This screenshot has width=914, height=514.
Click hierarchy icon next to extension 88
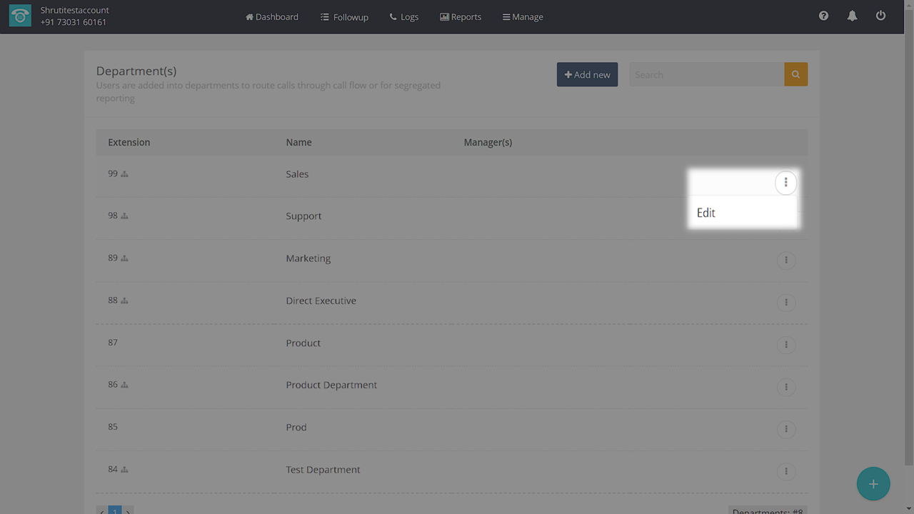(x=124, y=301)
